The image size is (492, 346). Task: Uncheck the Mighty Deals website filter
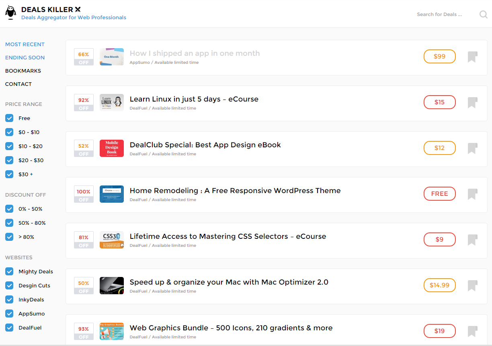coord(9,271)
